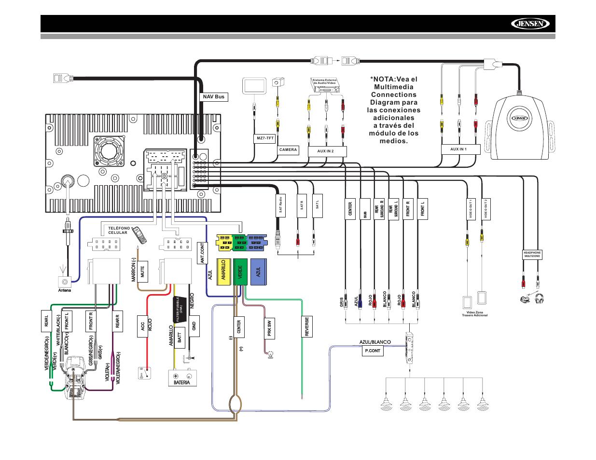Click the ACC wire label
Viewport: 596px width, 460px height.
click(143, 327)
